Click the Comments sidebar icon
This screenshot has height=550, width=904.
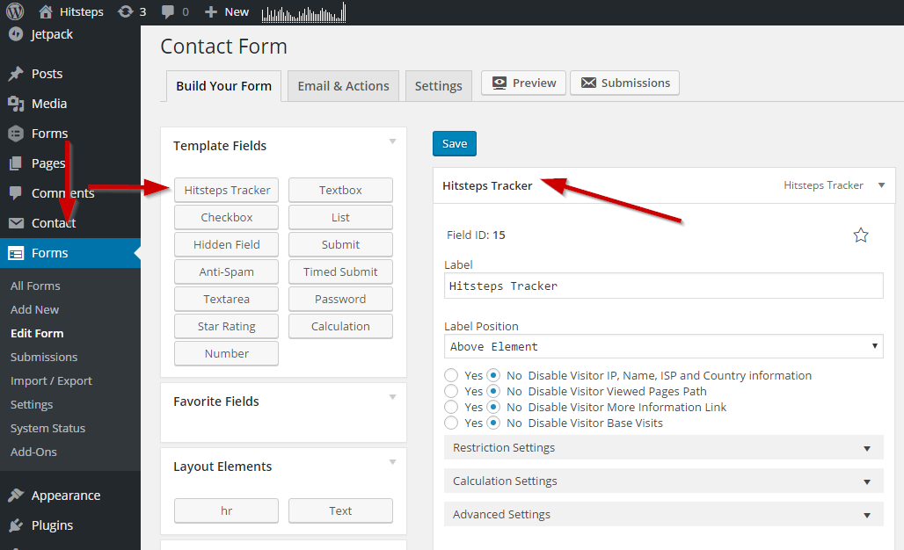click(16, 193)
